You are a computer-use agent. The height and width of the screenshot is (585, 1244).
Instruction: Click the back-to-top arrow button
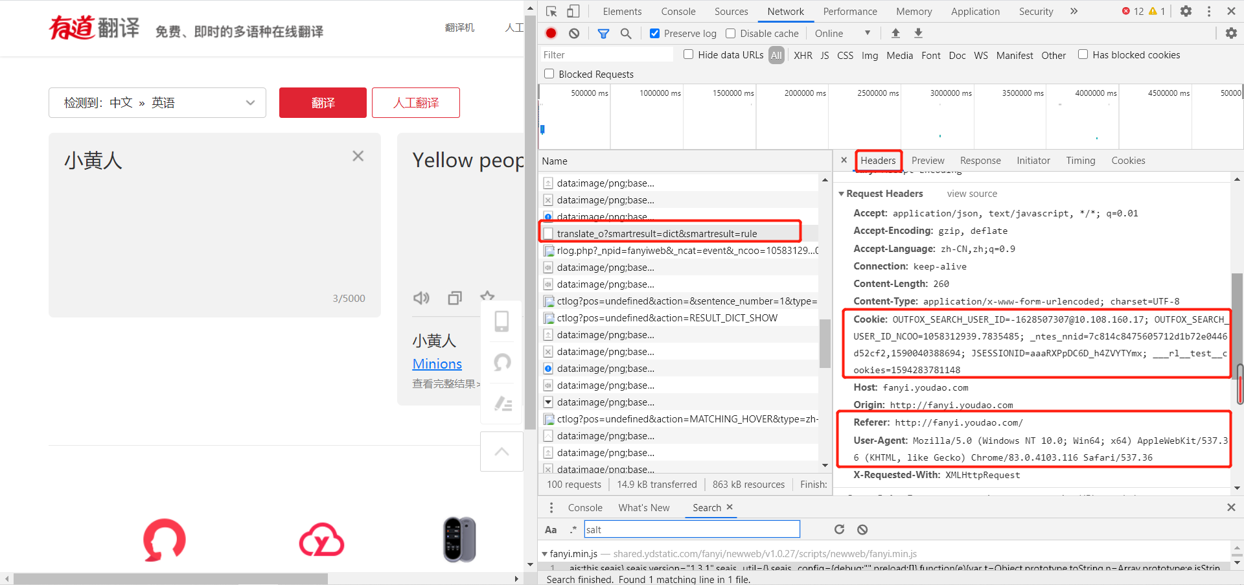pyautogui.click(x=501, y=452)
